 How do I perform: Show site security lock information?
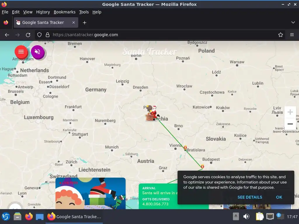coord(48,35)
